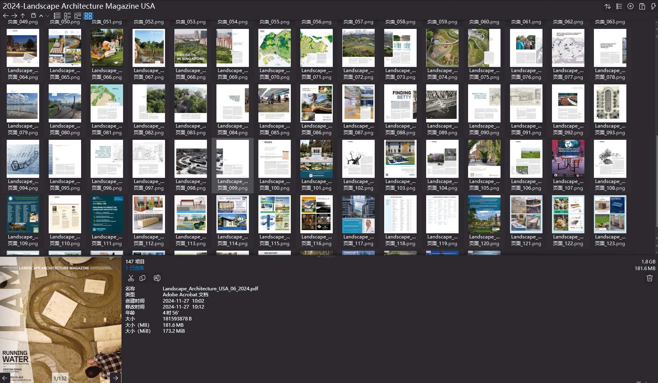658x383 pixels.
Task: Click the '1.8 GB' total size text
Action: [649, 262]
